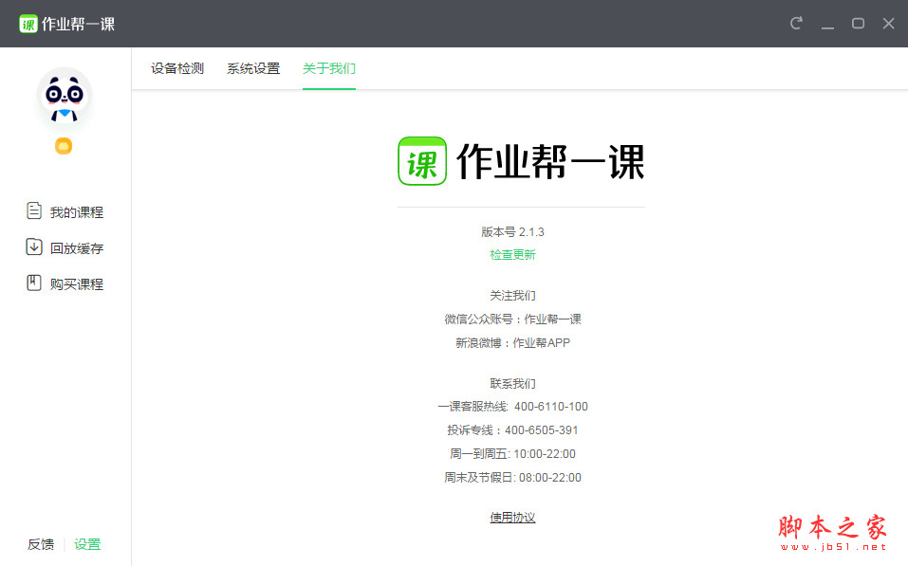Open the 使用协议 agreement link

pyautogui.click(x=512, y=517)
